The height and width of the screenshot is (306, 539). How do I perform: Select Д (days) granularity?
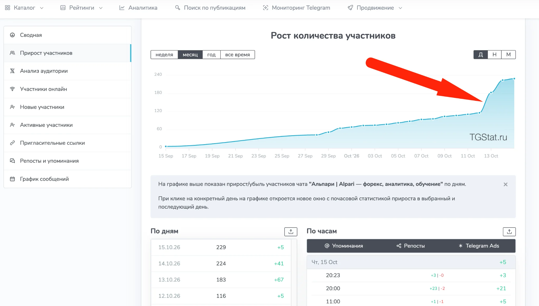click(481, 55)
